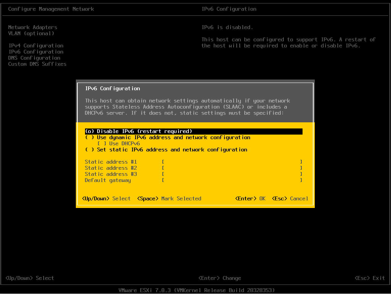Select Set static IPv6 address option
391x294 pixels.
(x=166, y=149)
